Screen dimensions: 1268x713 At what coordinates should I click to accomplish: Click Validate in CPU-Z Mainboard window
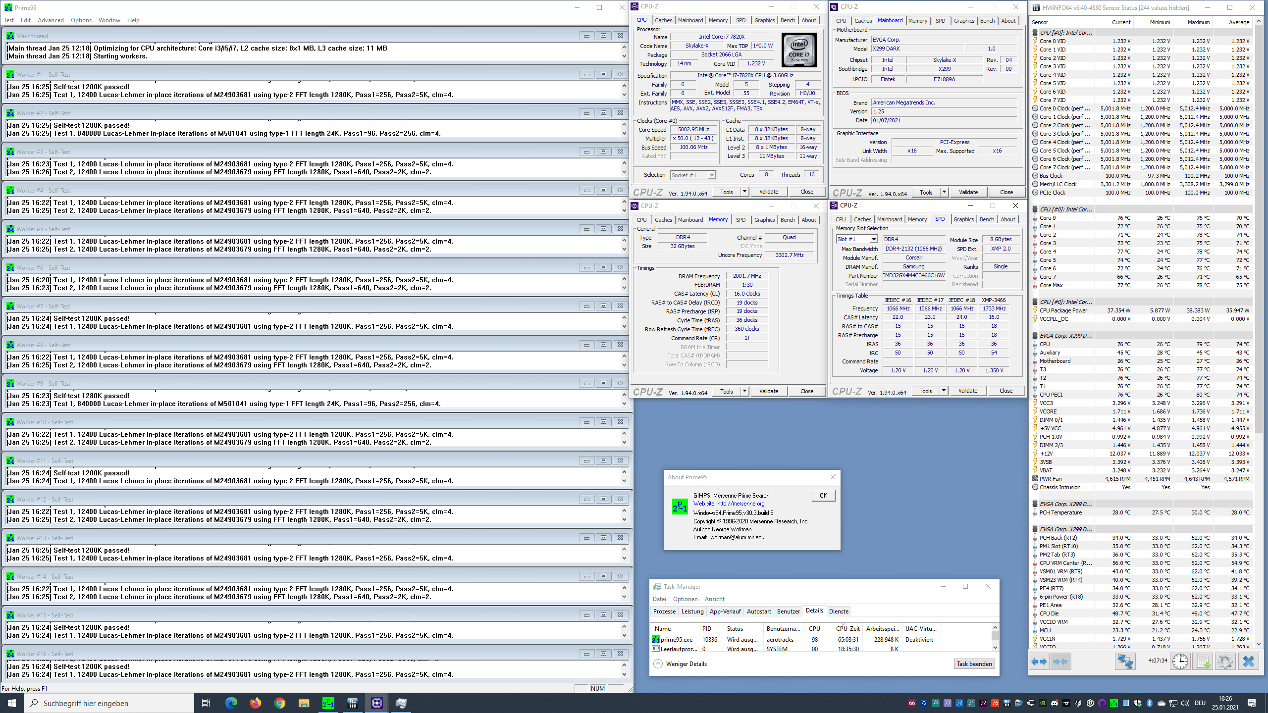pos(968,192)
